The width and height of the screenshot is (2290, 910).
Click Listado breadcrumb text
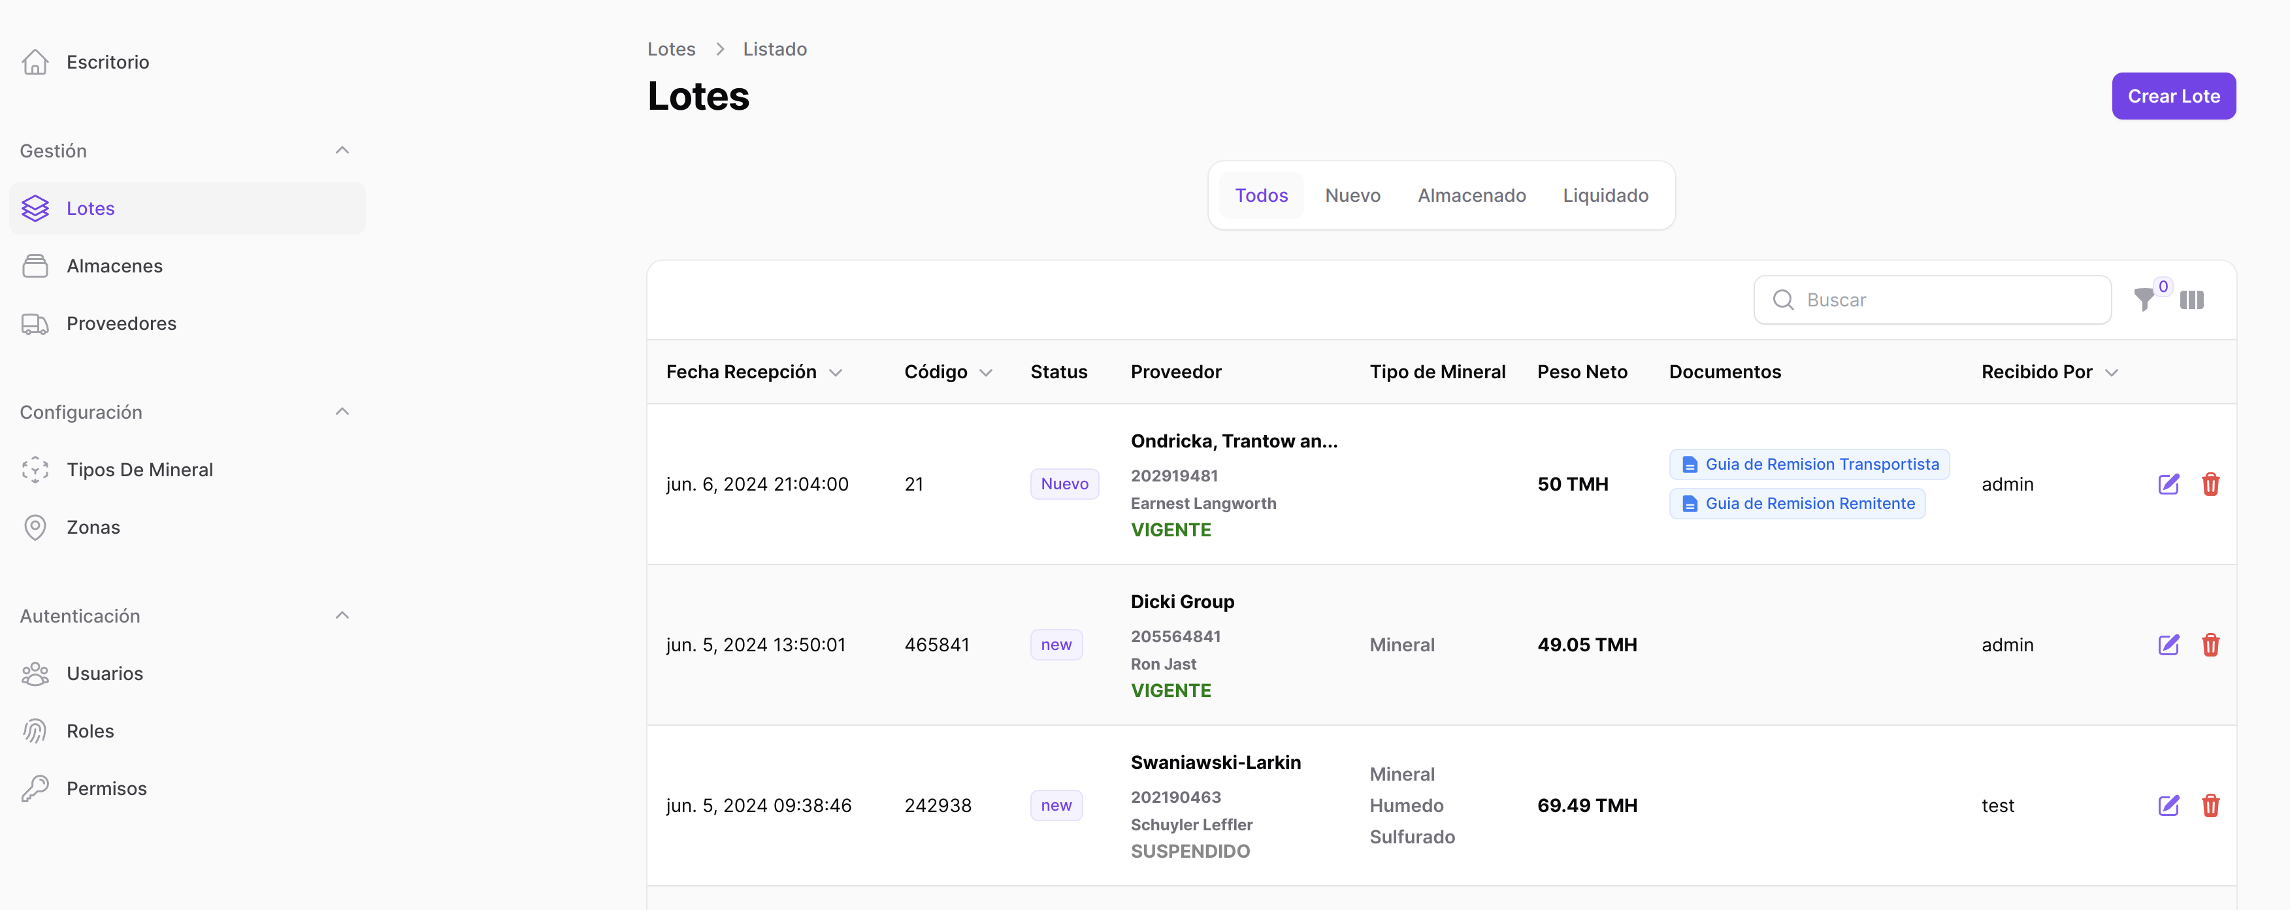pos(774,49)
